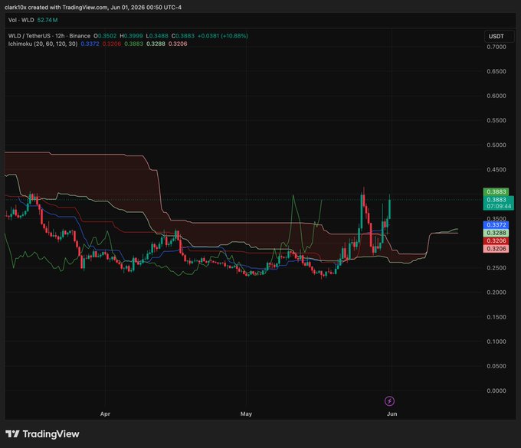
Task: Click the blue 0.3372 price axis tag
Action: pyautogui.click(x=496, y=225)
